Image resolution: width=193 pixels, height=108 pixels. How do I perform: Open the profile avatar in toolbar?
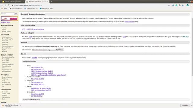pos(188,5)
